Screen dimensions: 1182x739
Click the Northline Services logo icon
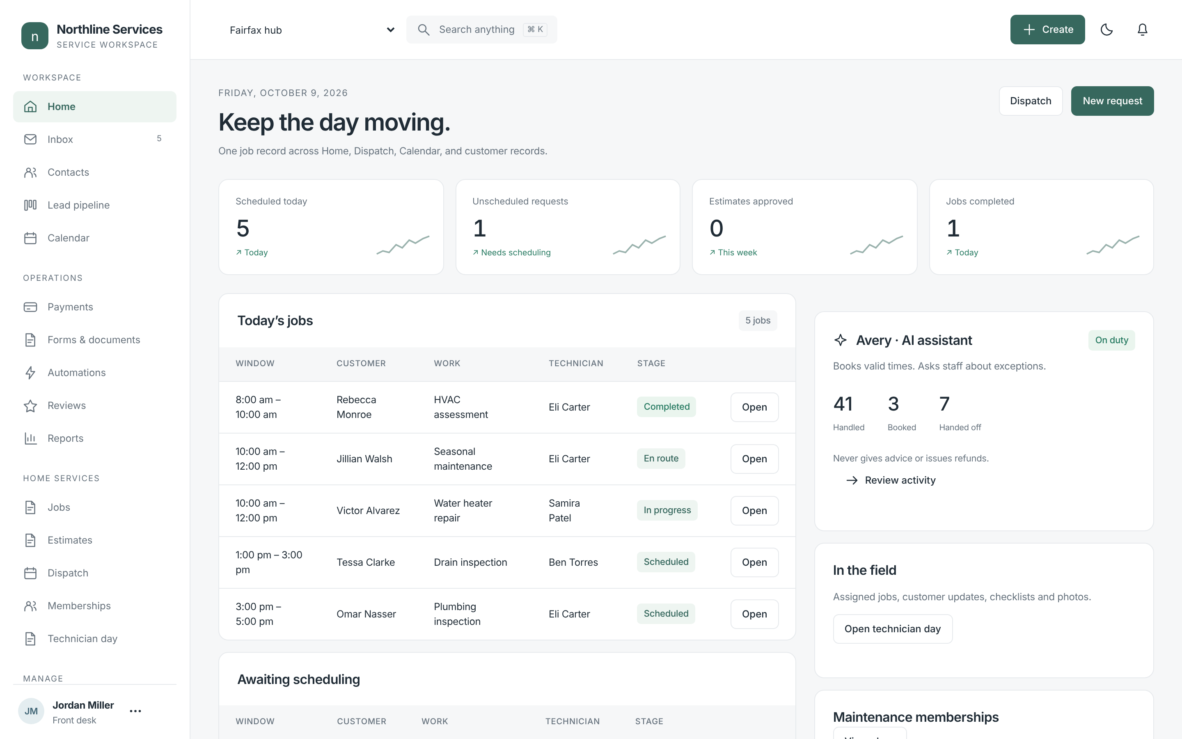(34, 36)
